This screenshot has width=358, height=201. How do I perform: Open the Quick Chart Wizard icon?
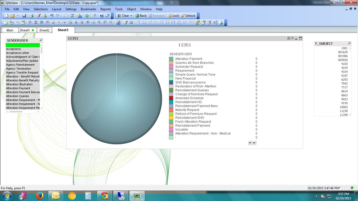pyautogui.click(x=80, y=16)
